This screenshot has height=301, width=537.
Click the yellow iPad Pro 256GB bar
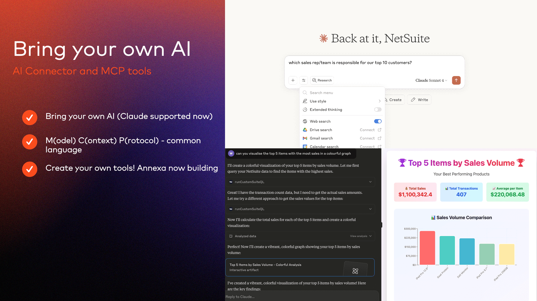507,254
